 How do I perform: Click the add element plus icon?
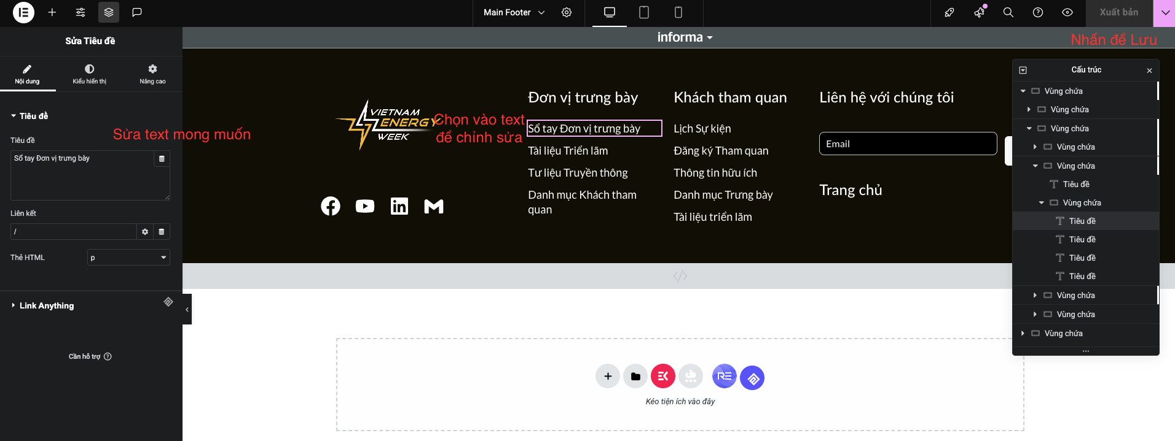(52, 12)
